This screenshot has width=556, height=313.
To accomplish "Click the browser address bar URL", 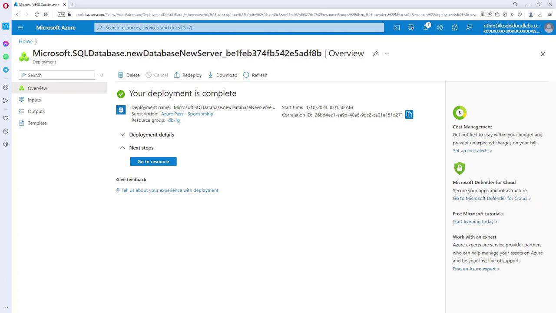I will (276, 14).
